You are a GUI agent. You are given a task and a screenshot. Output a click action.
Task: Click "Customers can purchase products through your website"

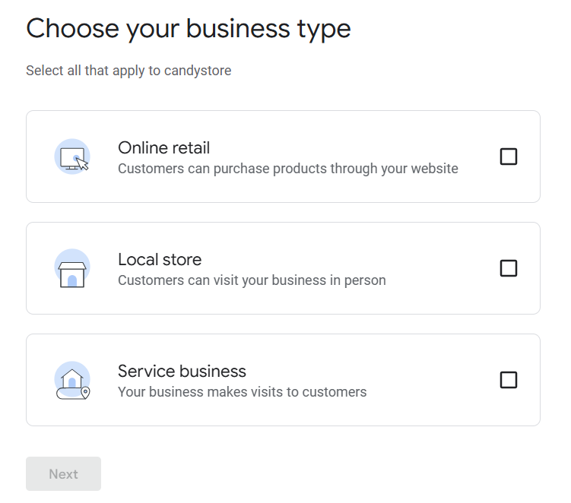(x=287, y=169)
